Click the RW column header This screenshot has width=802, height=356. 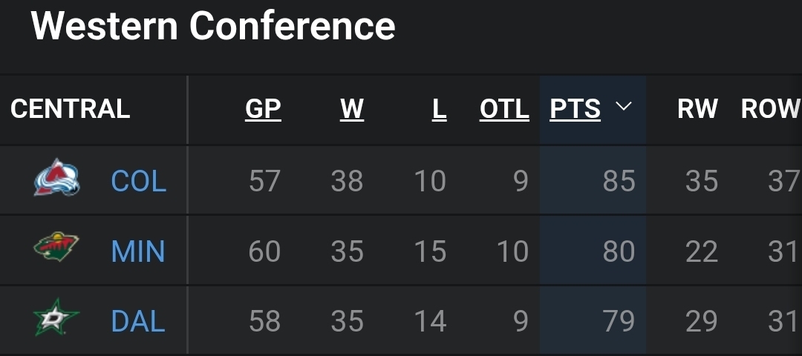pyautogui.click(x=697, y=109)
